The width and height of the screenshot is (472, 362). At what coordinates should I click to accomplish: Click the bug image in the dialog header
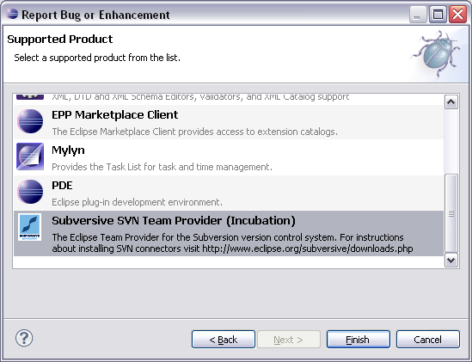click(x=437, y=53)
